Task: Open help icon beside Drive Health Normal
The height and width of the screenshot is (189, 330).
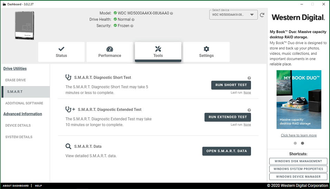Action: point(133,20)
